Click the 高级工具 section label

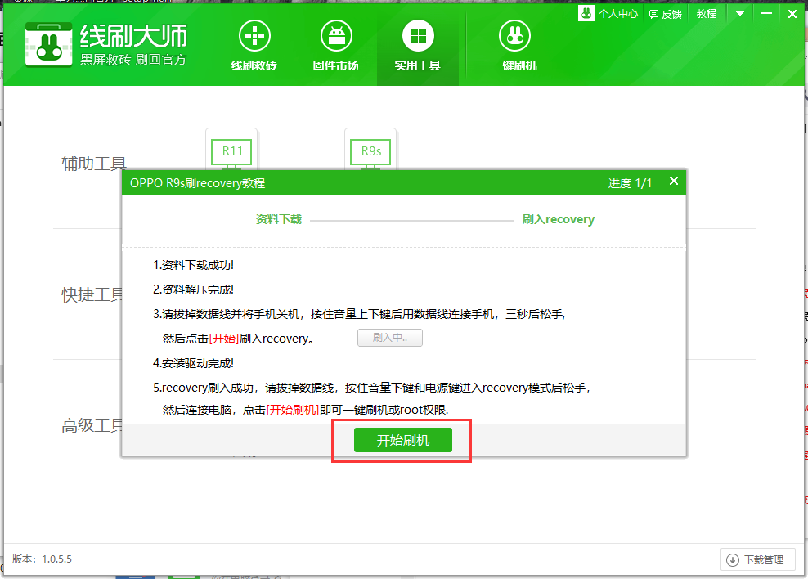coord(92,425)
